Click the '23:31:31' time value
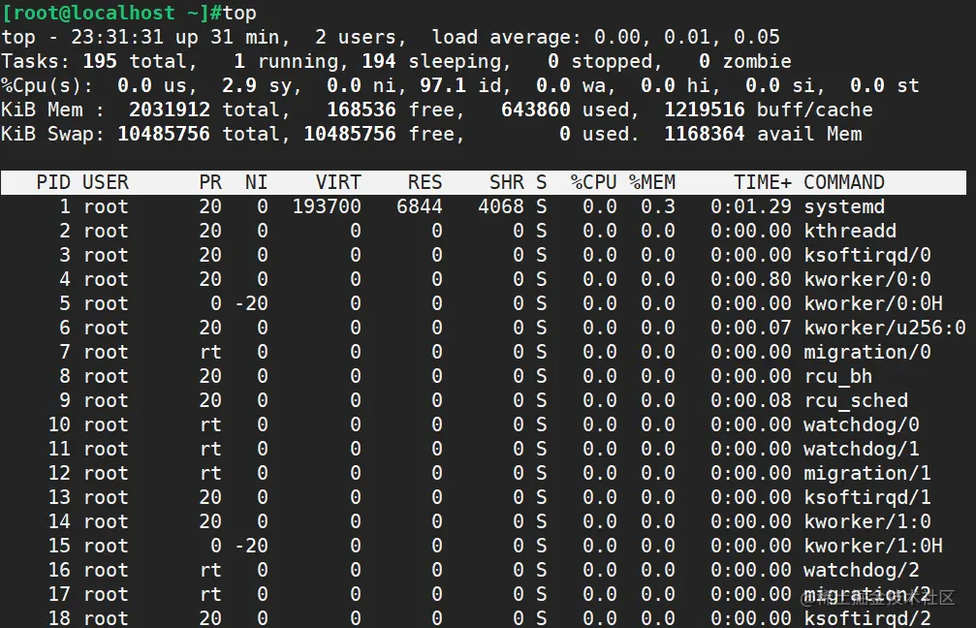 [x=117, y=38]
